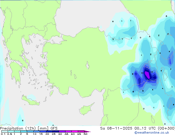The image size is (175, 135).
Task: Click the legend label "15"
Action: 41,134
